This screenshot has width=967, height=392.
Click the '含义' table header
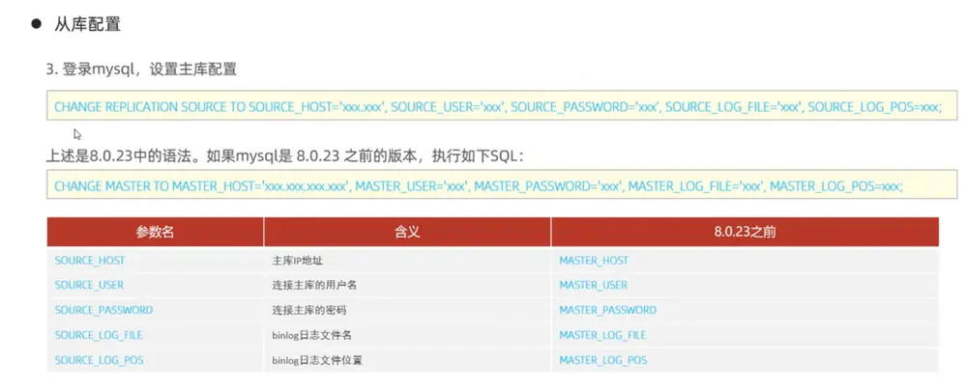click(407, 232)
